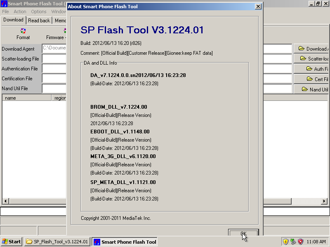The image size is (330, 247).
Task: Click the Auth File browse button
Action: [x=311, y=69]
